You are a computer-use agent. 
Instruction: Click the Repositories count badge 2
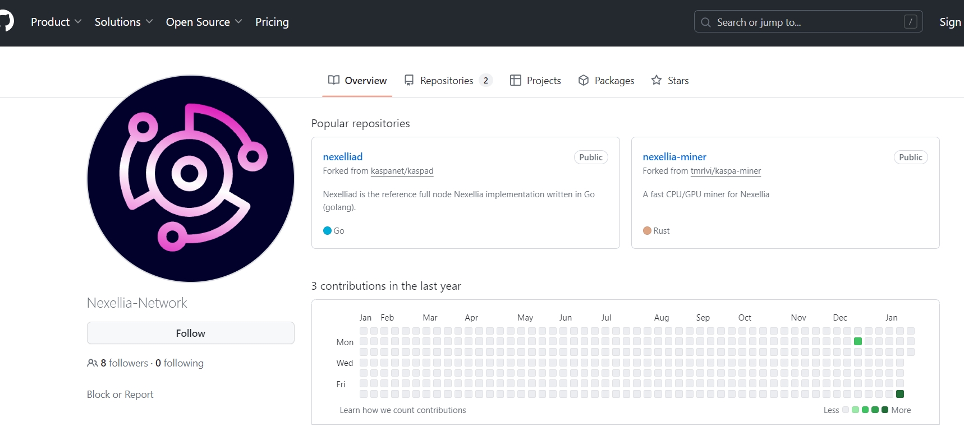(x=486, y=80)
